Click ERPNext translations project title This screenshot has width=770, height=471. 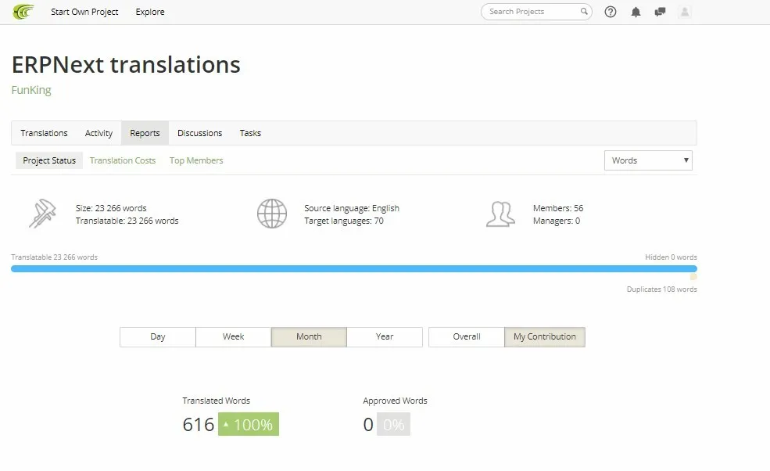click(126, 64)
